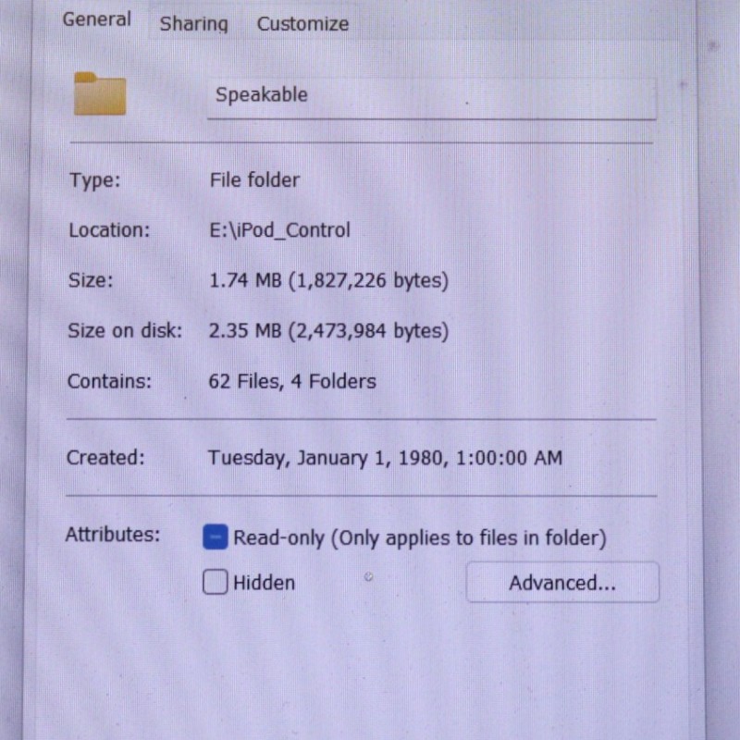Click the Contains label
This screenshot has width=740, height=740.
(109, 380)
